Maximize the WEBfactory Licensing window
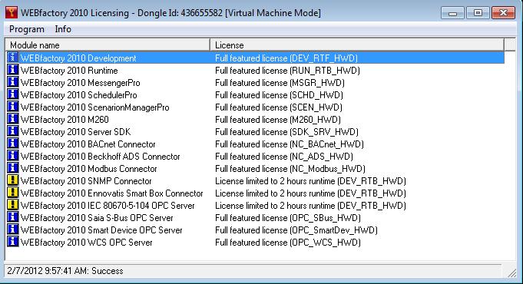This screenshot has width=523, height=284. (x=477, y=13)
